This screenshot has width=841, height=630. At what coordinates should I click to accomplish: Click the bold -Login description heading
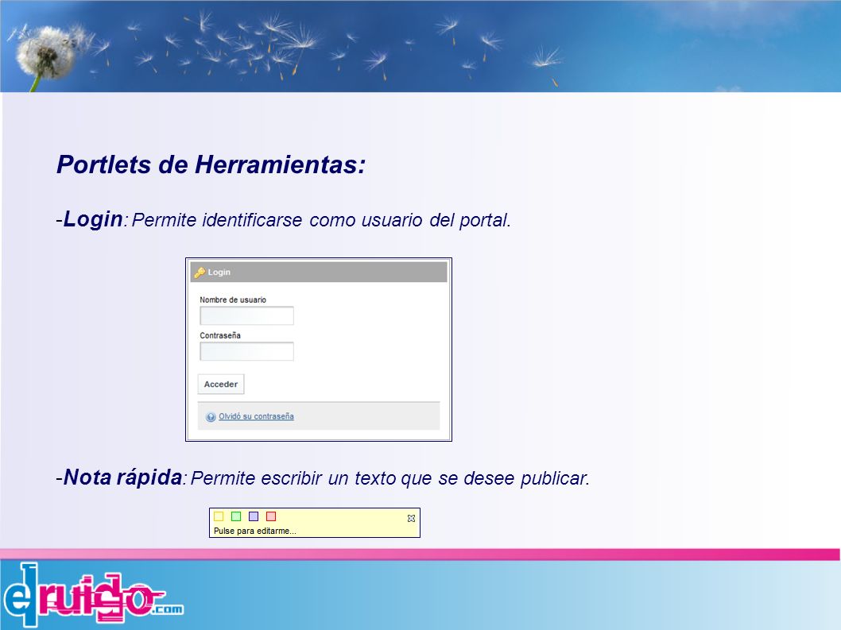coord(90,219)
